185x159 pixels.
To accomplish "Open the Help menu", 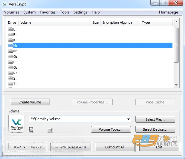I will point(96,12).
